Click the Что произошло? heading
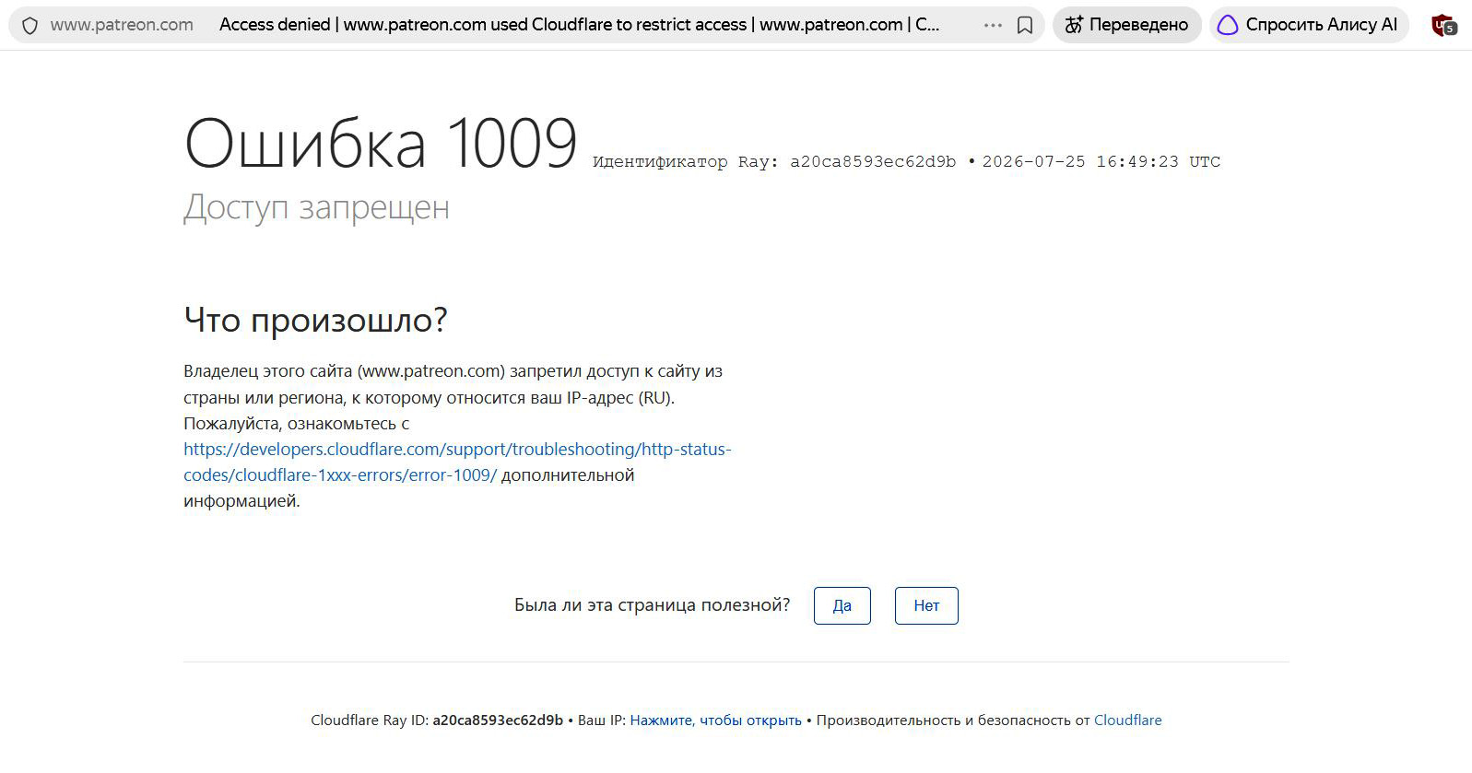 click(x=315, y=320)
